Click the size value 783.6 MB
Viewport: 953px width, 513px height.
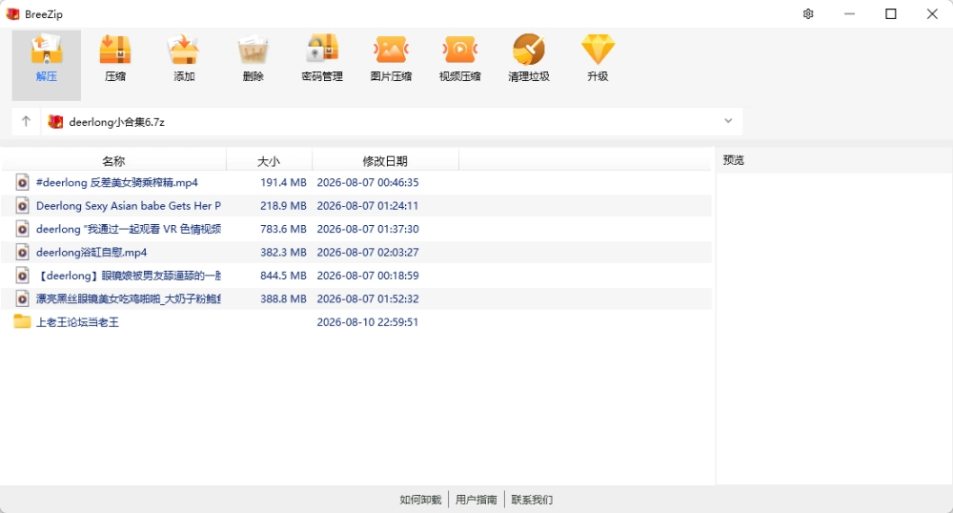click(283, 229)
